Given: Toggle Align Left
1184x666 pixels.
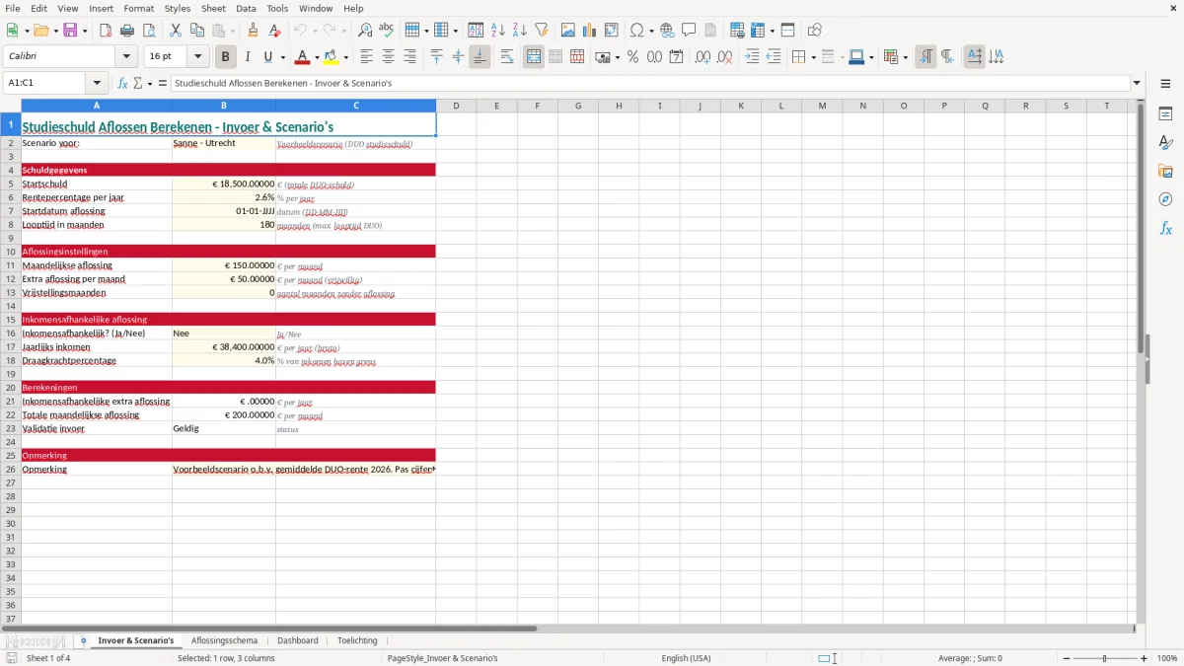Looking at the screenshot, I should coord(366,57).
